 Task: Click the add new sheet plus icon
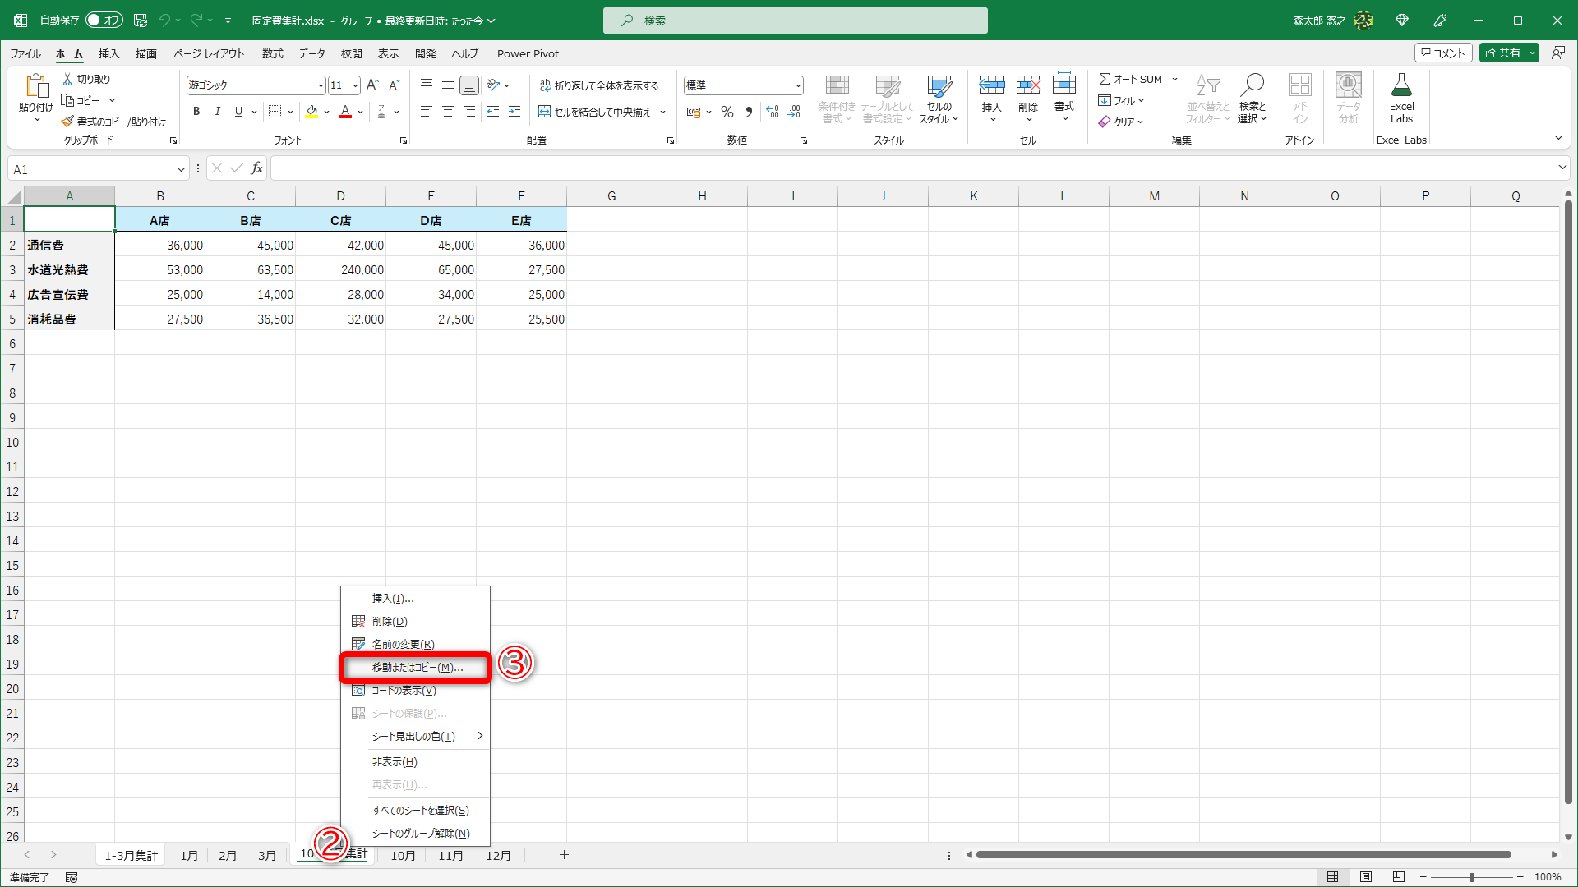tap(564, 855)
